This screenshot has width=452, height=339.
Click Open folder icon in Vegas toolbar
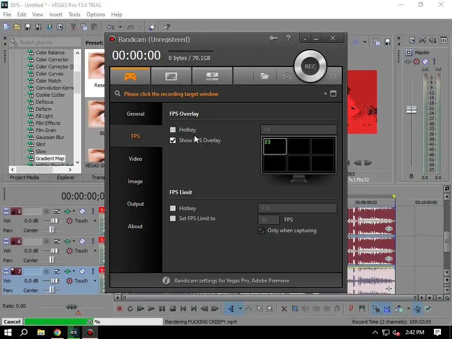pos(17,27)
